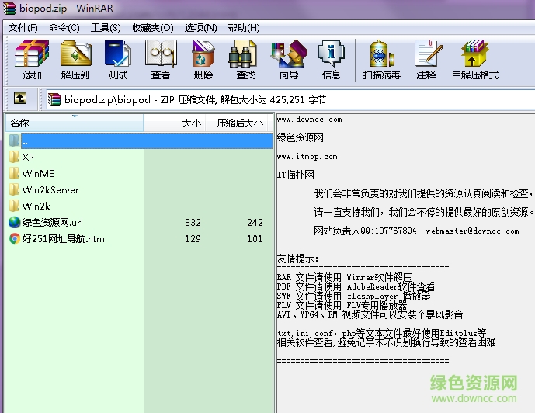Open the 收藏夹(O) menu
Image resolution: width=535 pixels, height=413 pixels.
pyautogui.click(x=153, y=28)
